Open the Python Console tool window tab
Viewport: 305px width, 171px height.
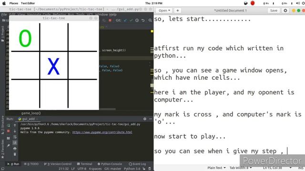click(x=110, y=164)
